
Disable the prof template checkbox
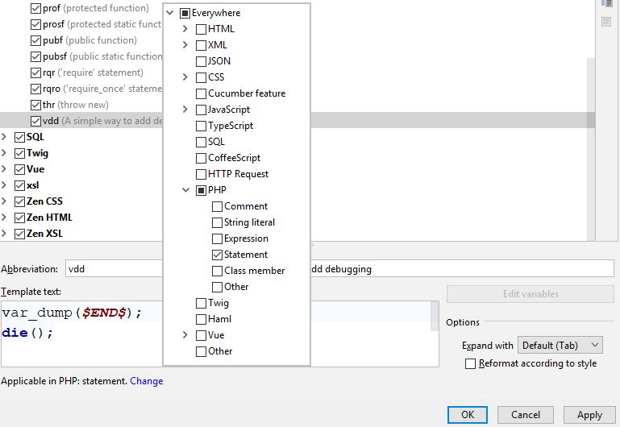coord(35,8)
